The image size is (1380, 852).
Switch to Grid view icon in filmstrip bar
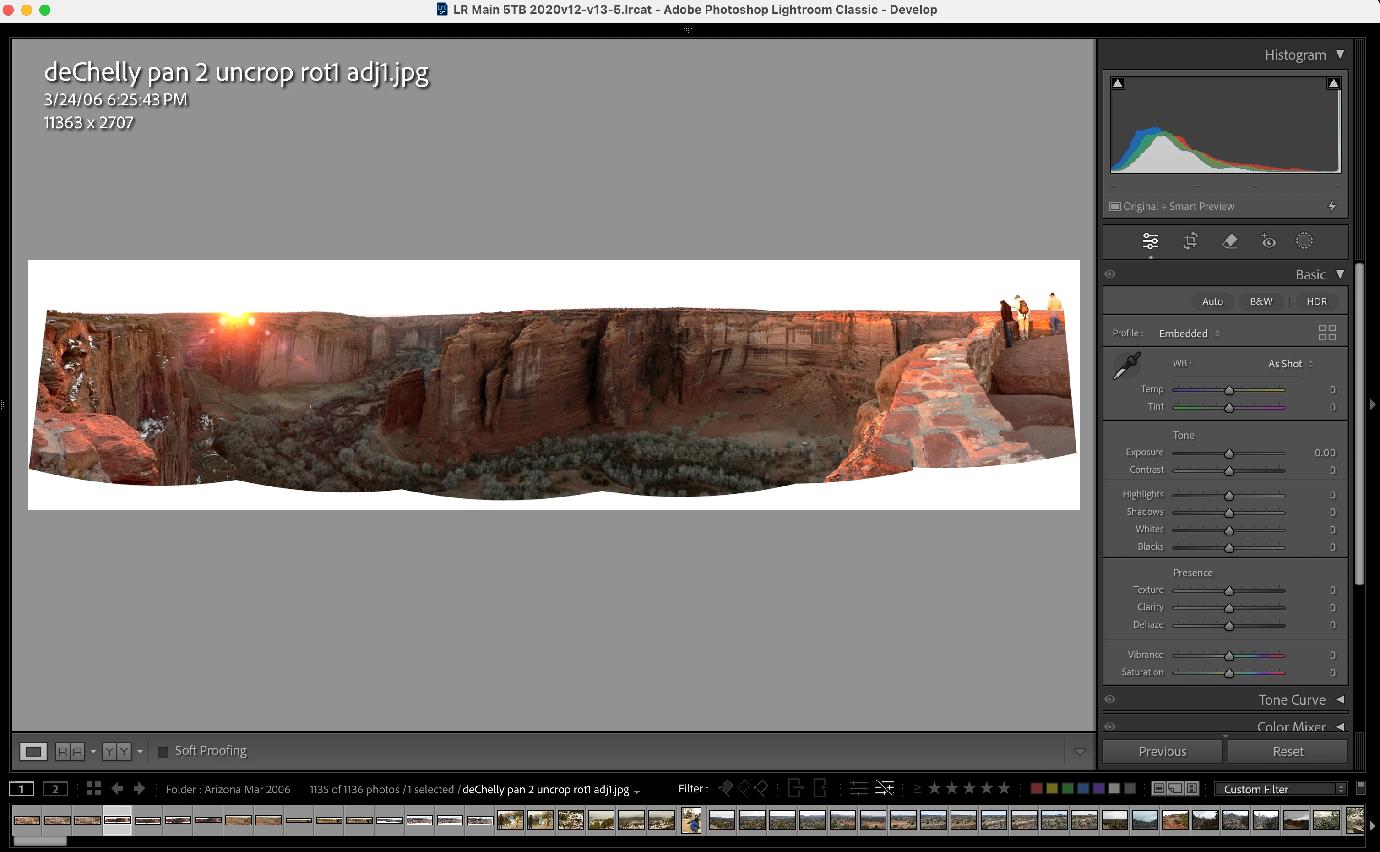[x=93, y=789]
